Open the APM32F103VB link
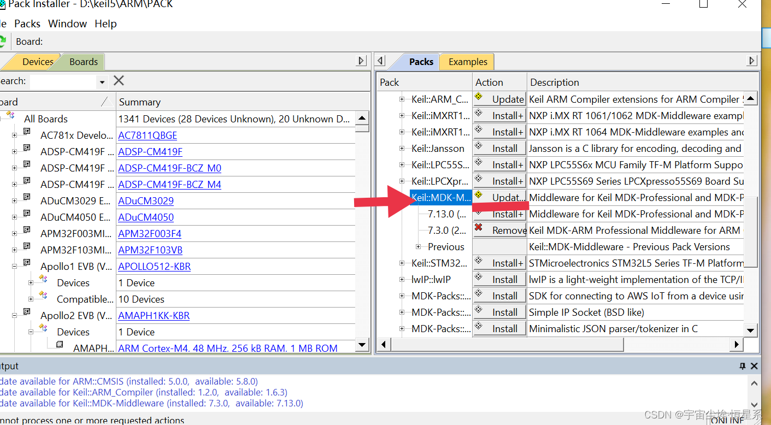Viewport: 771px width, 425px height. point(150,250)
